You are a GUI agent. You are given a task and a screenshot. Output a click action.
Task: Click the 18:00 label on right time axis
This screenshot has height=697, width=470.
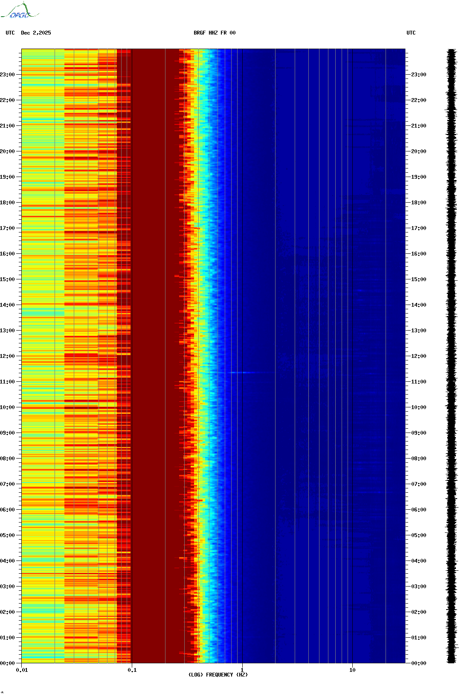(418, 203)
